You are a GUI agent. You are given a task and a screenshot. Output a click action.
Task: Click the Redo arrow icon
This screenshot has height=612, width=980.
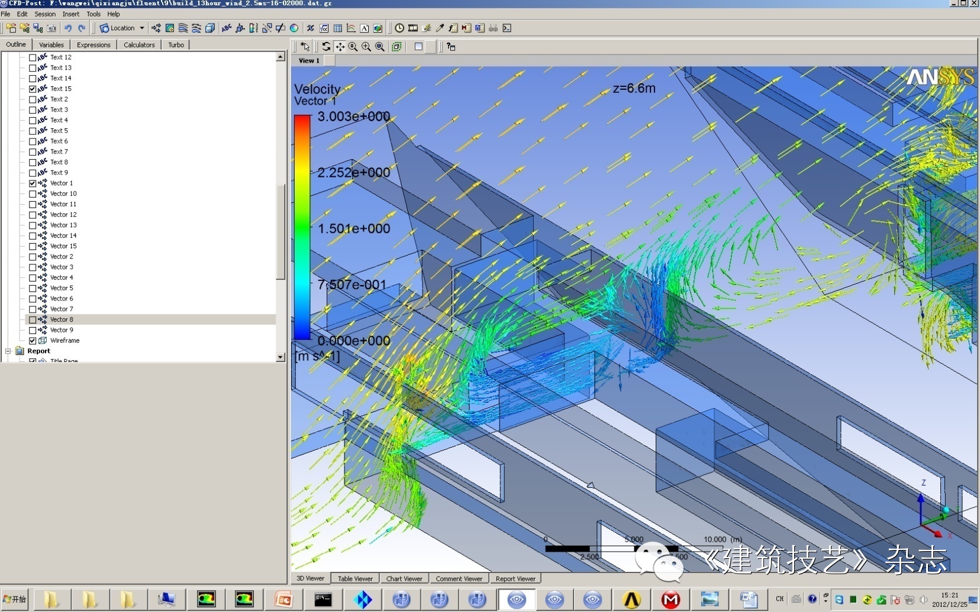pyautogui.click(x=82, y=28)
